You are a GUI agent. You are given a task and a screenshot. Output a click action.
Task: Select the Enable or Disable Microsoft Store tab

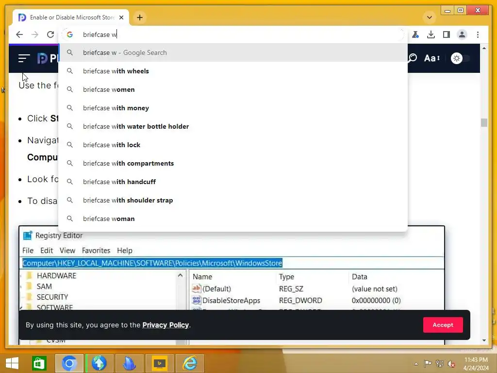[x=71, y=17]
